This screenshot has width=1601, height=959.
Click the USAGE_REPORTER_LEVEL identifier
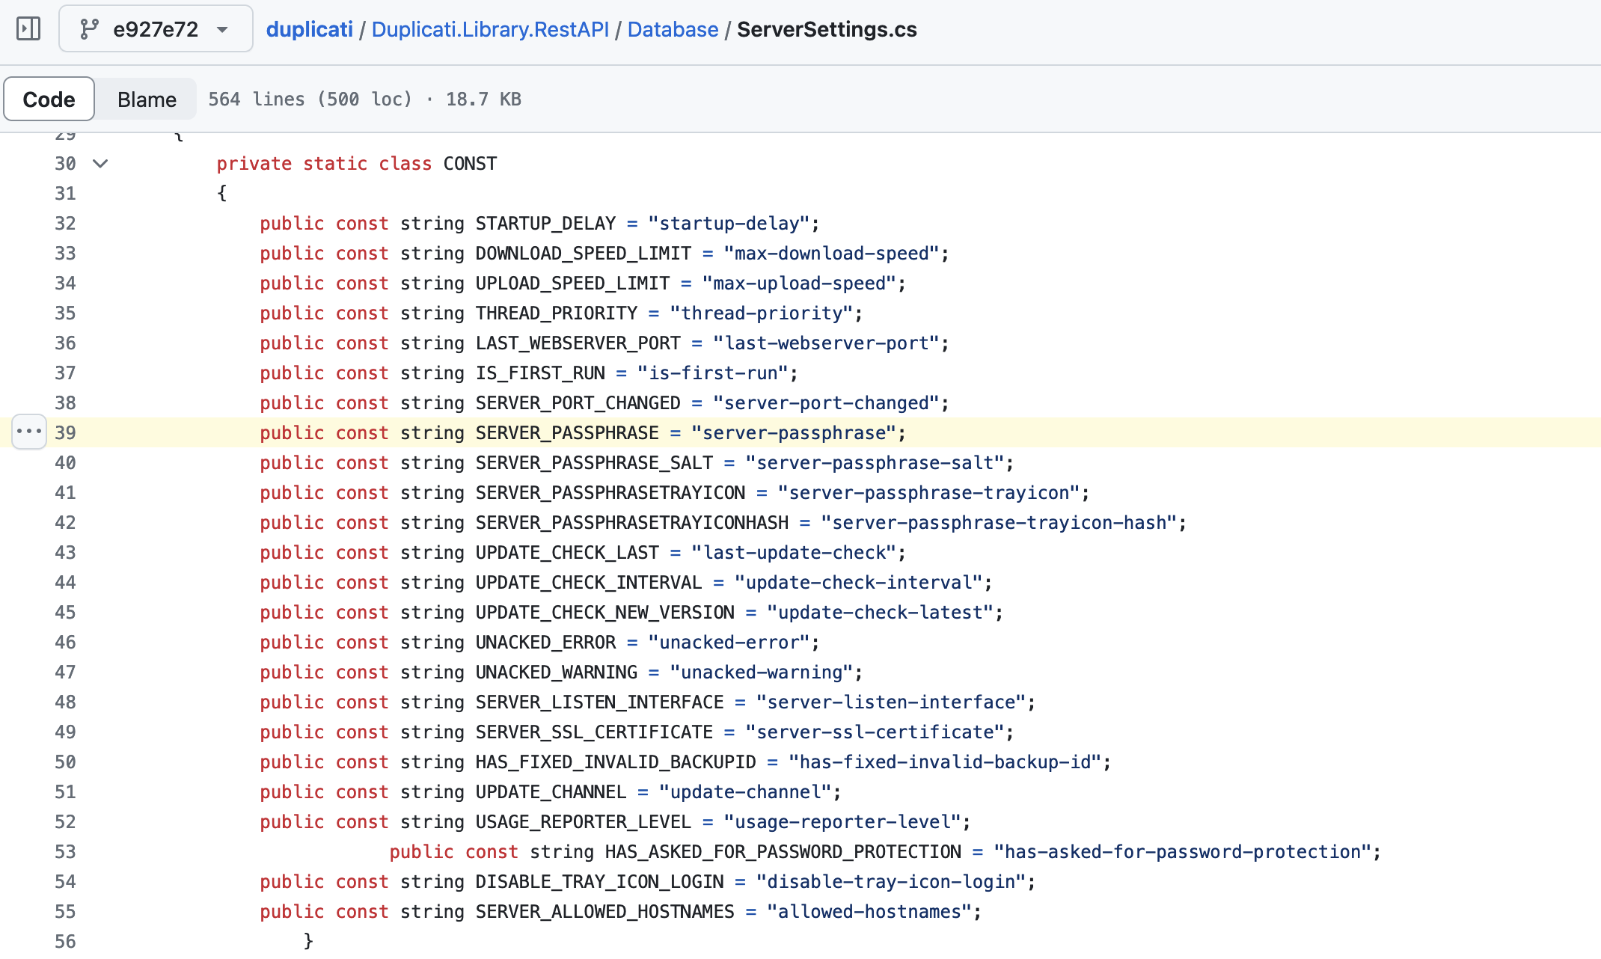coord(584,821)
